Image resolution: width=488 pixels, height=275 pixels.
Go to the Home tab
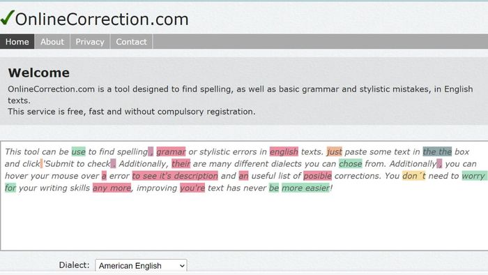pyautogui.click(x=17, y=42)
